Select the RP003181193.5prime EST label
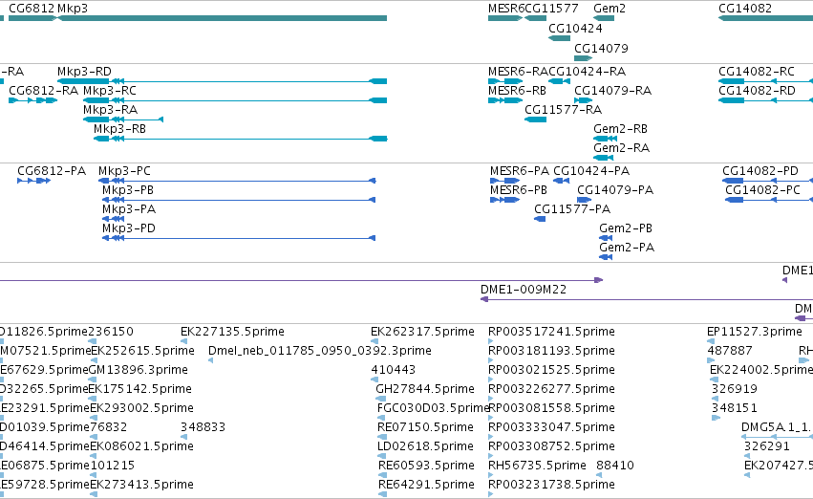Image resolution: width=813 pixels, height=499 pixels. click(551, 351)
